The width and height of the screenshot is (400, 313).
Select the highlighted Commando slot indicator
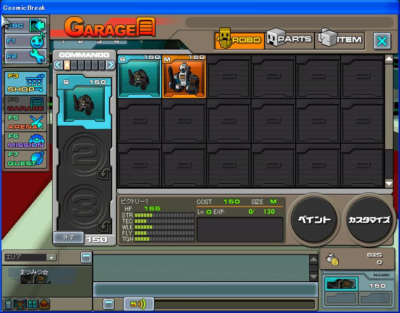(x=67, y=65)
